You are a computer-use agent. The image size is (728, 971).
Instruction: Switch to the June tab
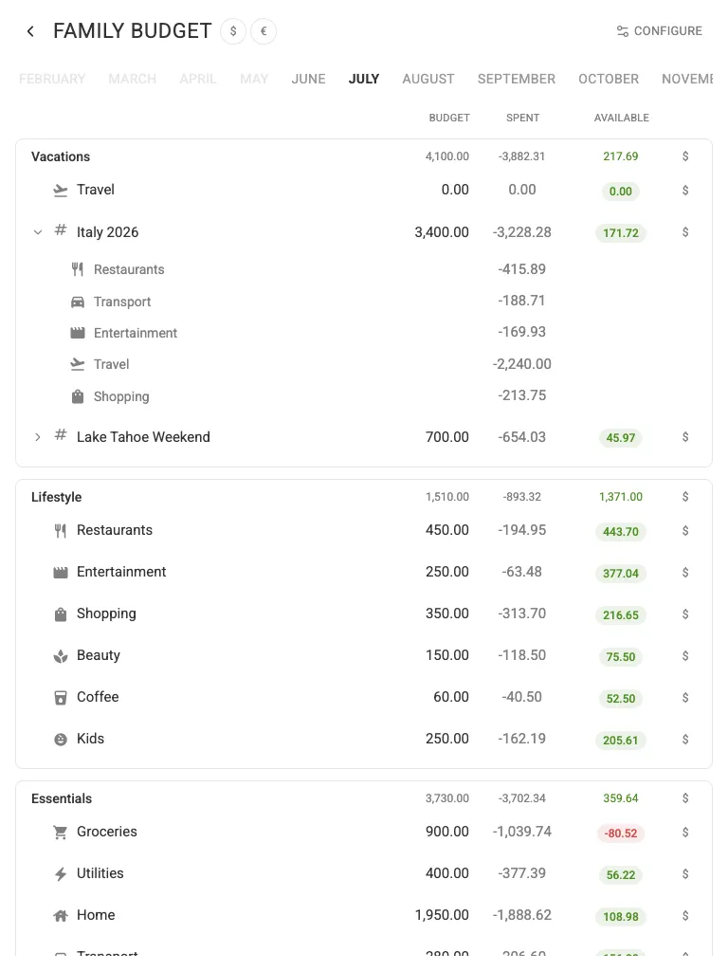tap(308, 80)
